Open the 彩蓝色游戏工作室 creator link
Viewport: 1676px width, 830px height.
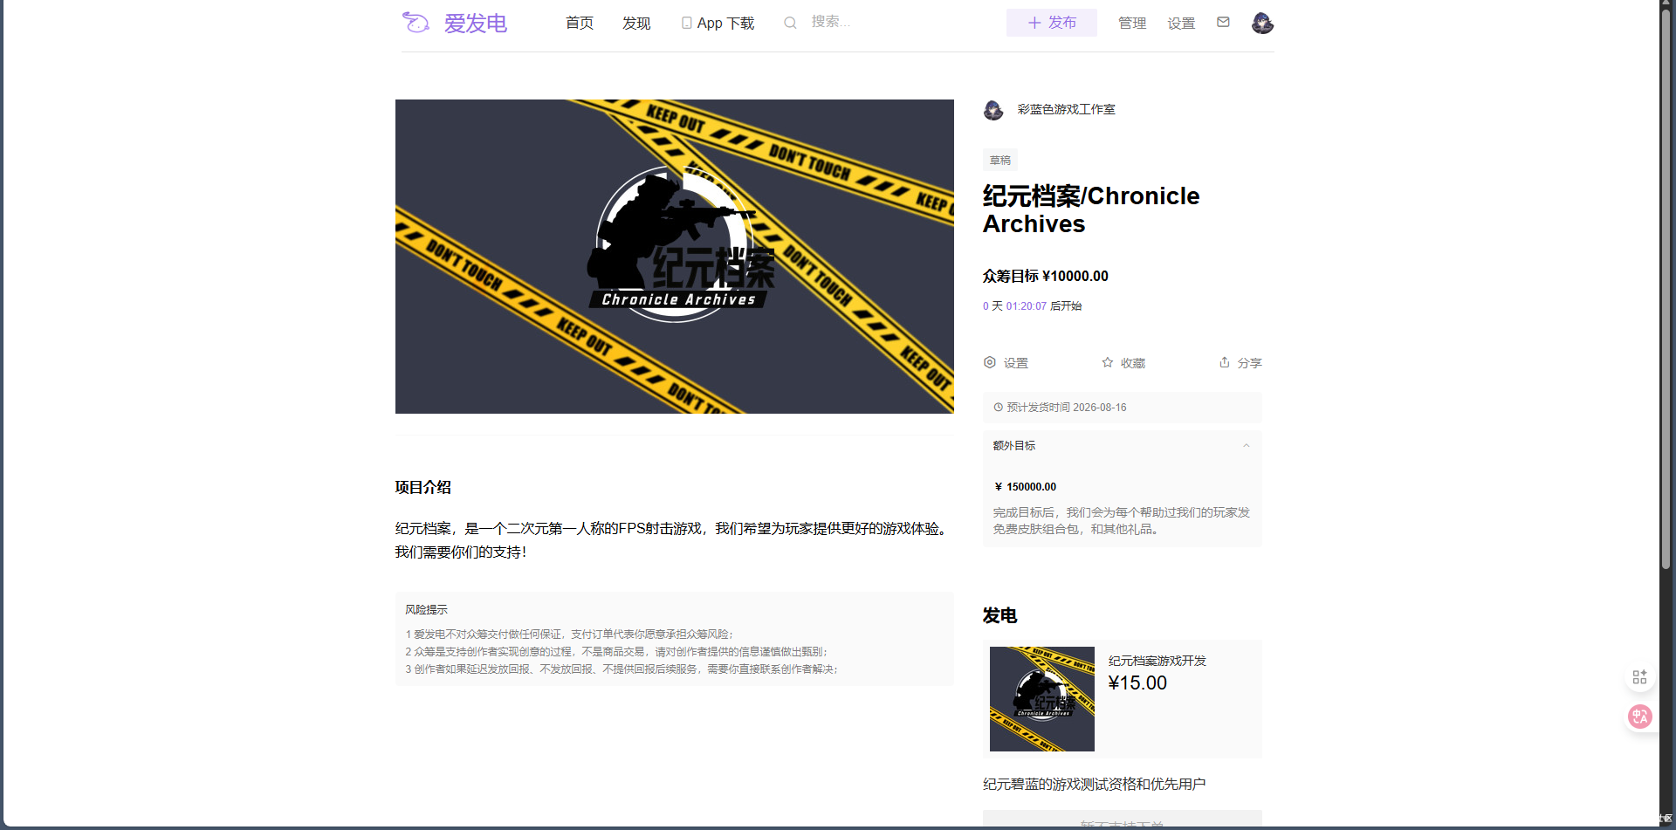click(1066, 109)
